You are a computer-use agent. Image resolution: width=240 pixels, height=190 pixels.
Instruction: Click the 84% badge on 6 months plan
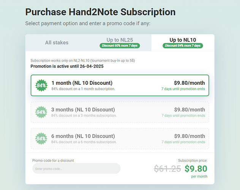click(41, 139)
